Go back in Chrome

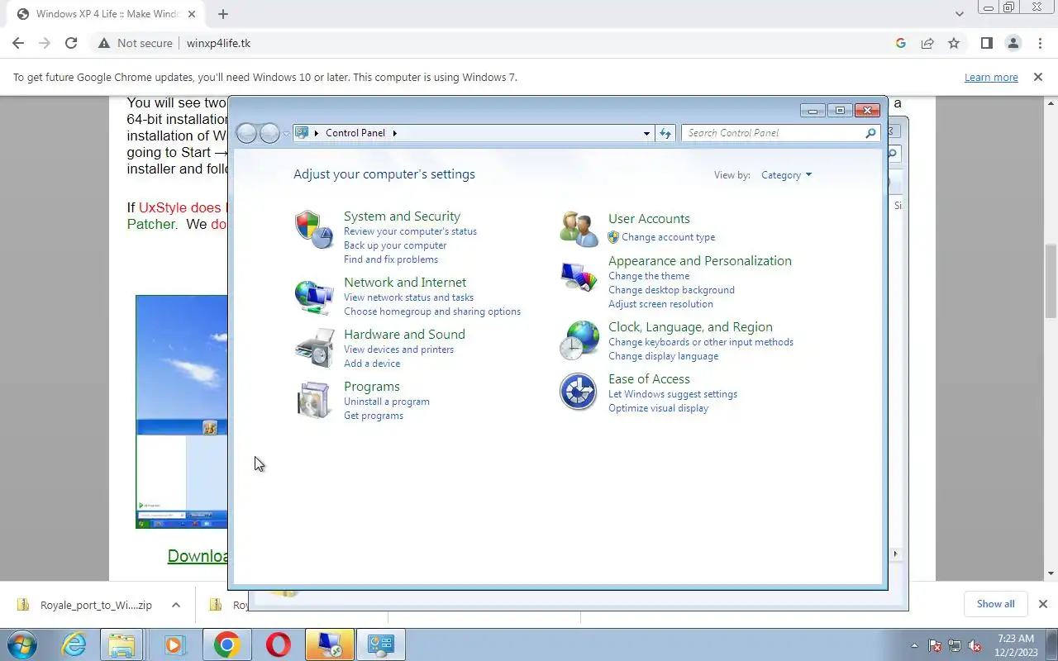click(x=18, y=43)
